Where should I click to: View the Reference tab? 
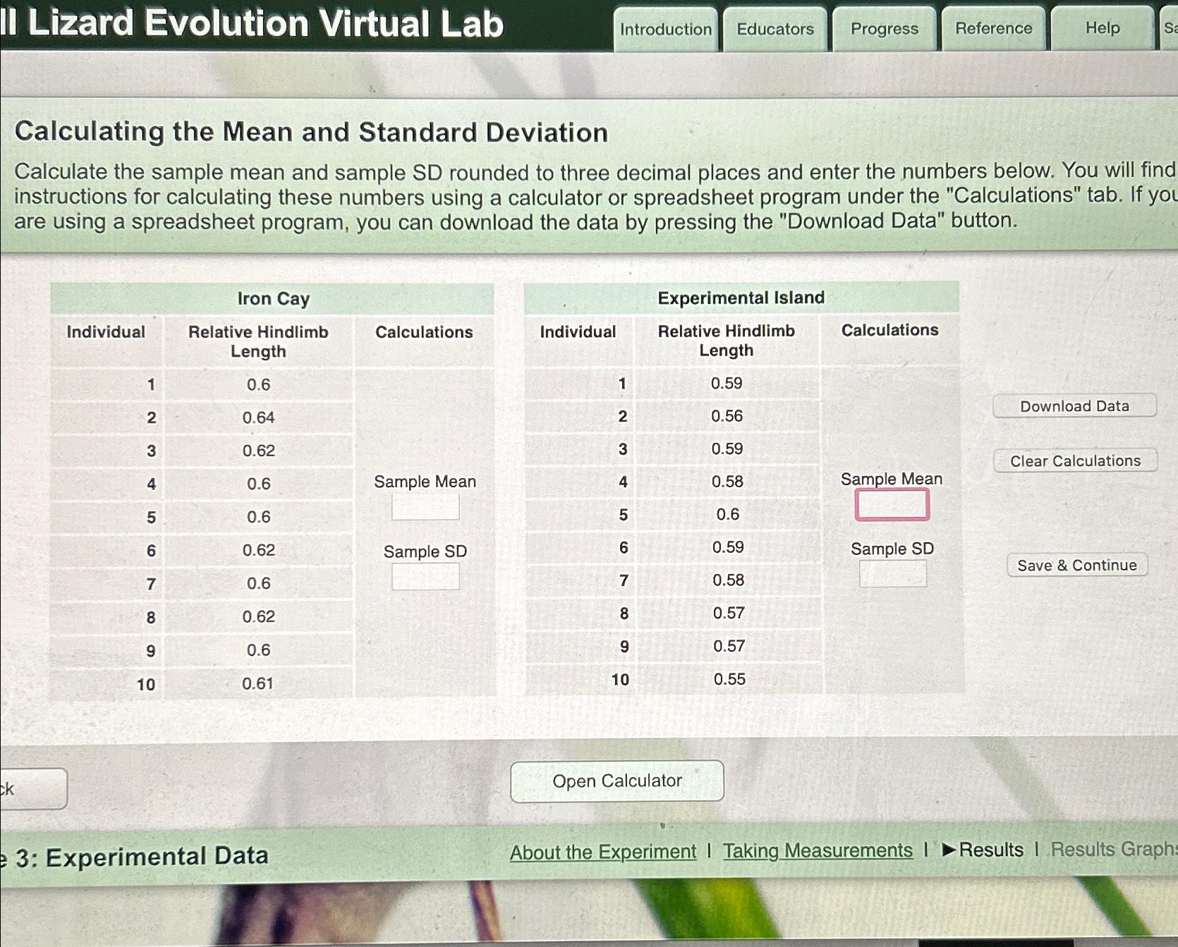(993, 29)
